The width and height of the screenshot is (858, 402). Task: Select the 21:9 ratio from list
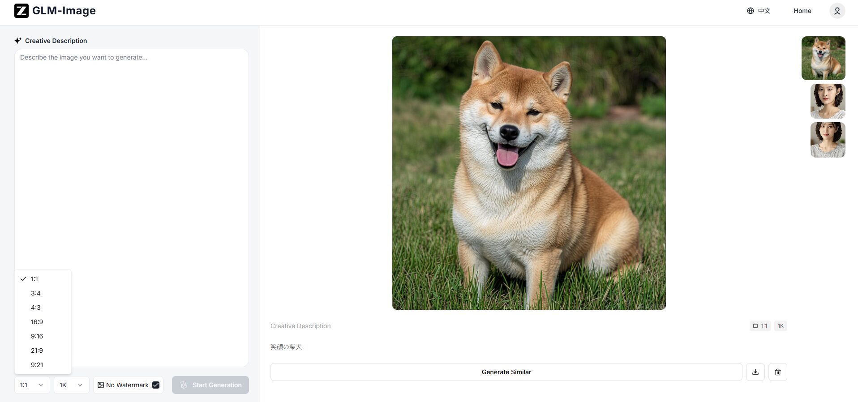(x=37, y=351)
